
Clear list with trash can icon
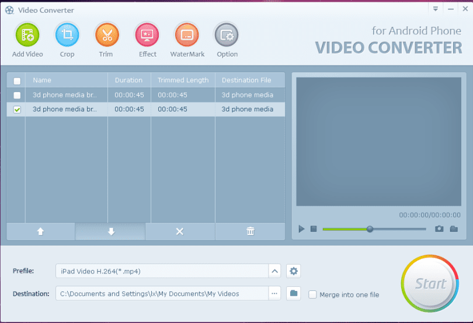251,231
